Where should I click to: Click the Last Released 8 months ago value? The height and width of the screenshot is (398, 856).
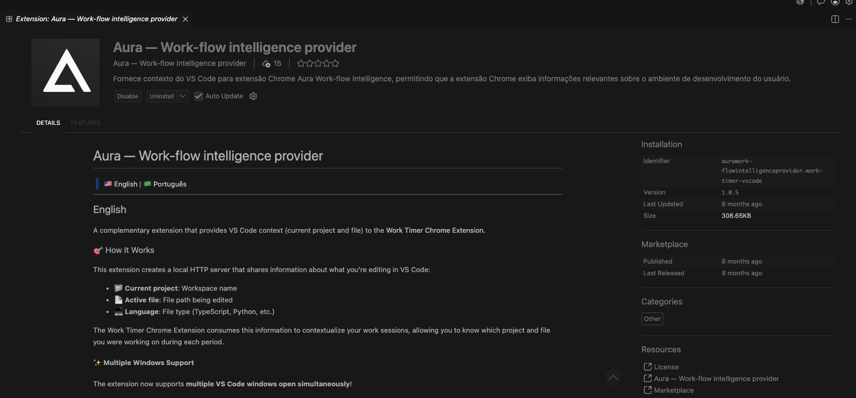tap(742, 273)
